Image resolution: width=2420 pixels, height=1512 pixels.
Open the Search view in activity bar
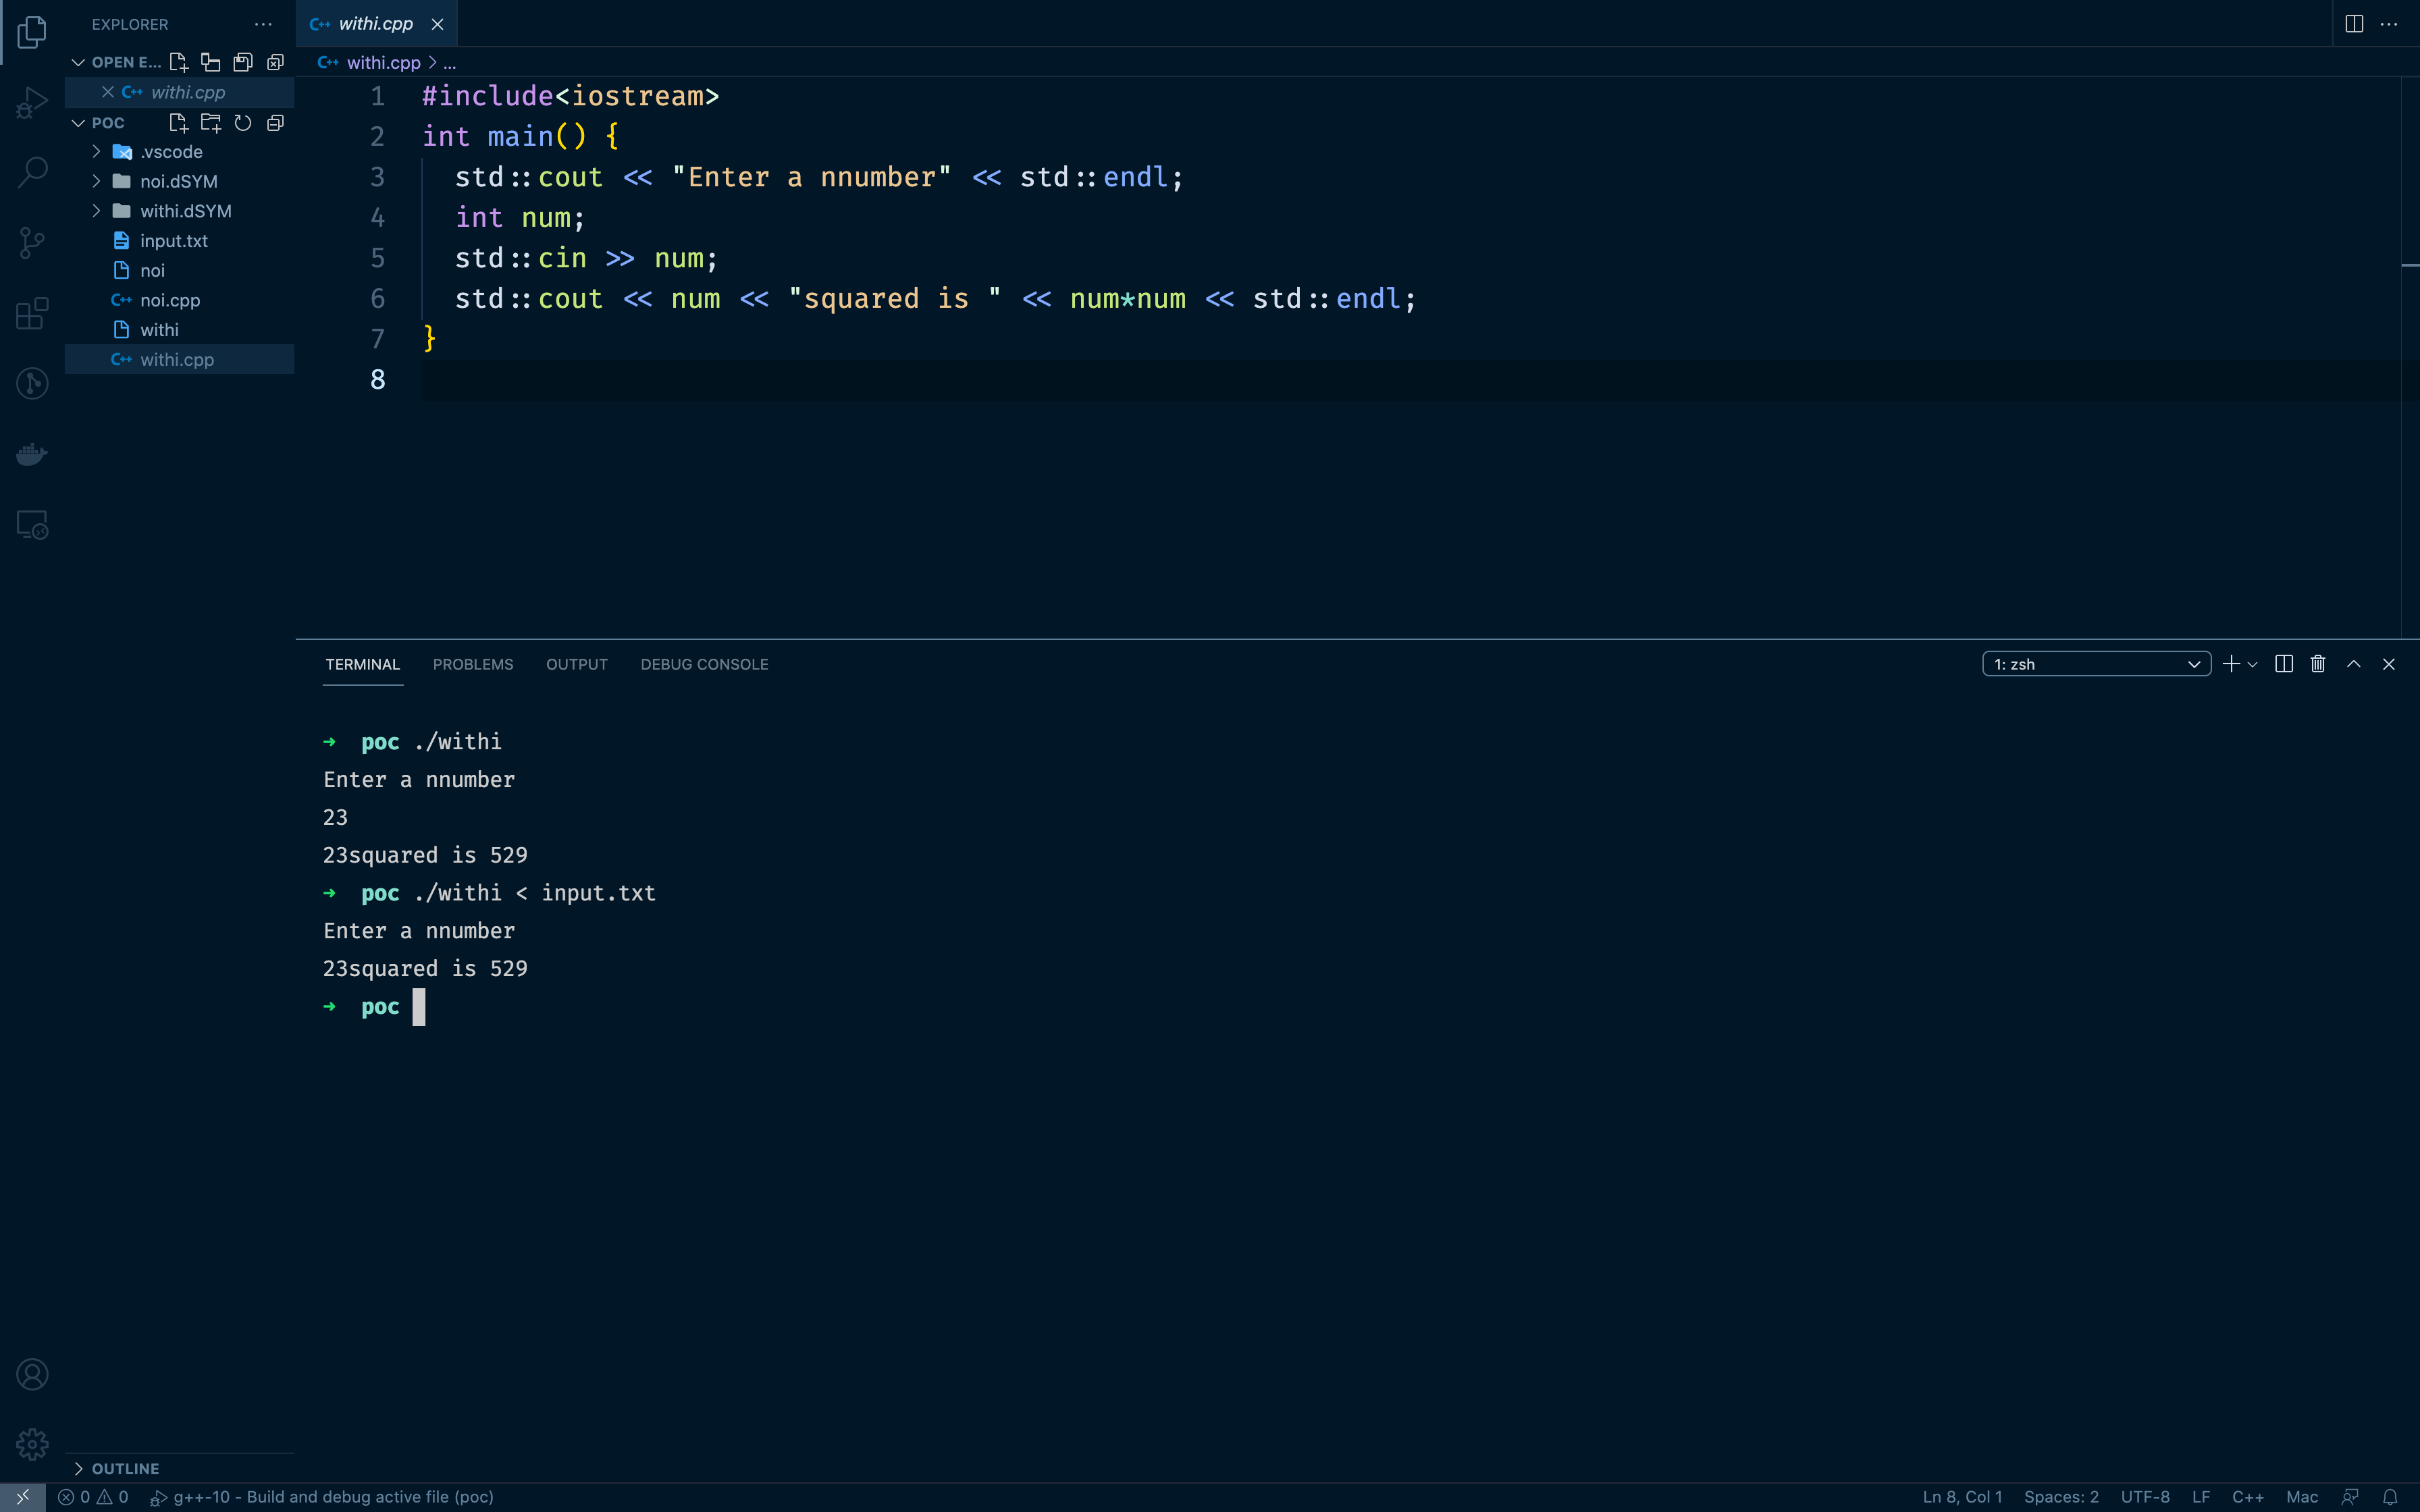(x=32, y=172)
